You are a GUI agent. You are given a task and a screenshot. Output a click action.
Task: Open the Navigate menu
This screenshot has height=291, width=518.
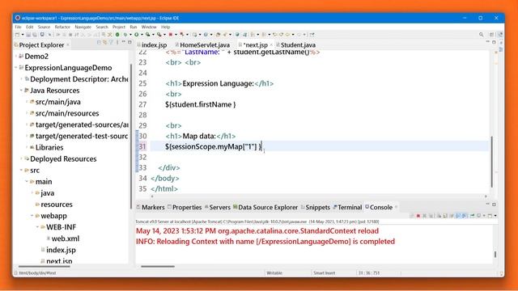click(83, 27)
